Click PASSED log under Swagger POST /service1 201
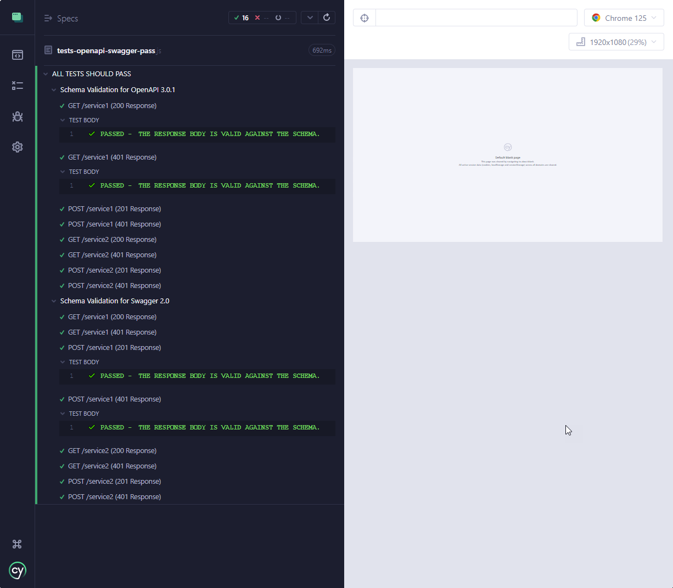673x588 pixels. pos(197,376)
